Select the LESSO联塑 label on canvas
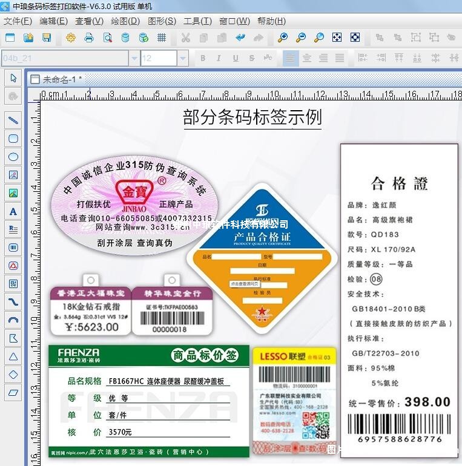The height and width of the screenshot is (466, 462). (x=294, y=400)
